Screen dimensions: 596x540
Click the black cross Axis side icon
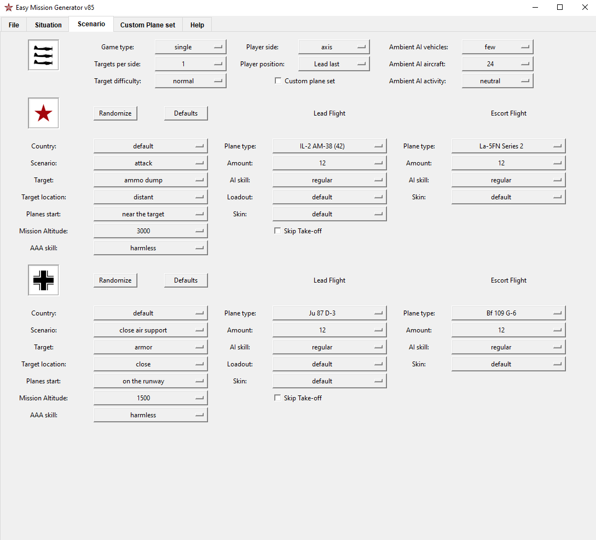coord(43,280)
